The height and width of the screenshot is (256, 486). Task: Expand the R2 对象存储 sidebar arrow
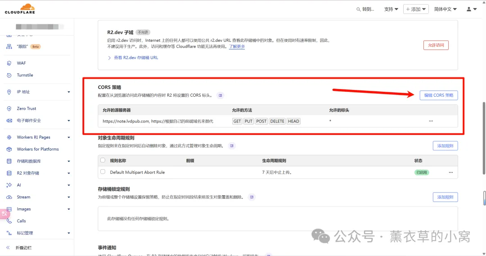pyautogui.click(x=69, y=173)
